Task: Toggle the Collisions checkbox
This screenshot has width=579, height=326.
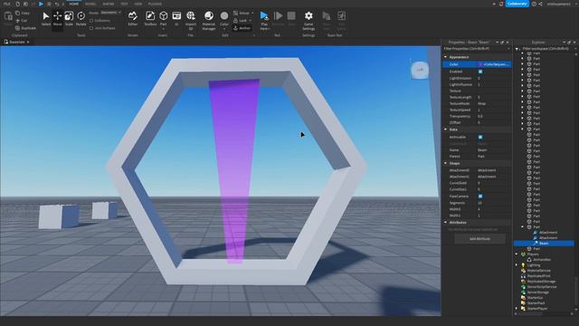Action: (x=91, y=21)
